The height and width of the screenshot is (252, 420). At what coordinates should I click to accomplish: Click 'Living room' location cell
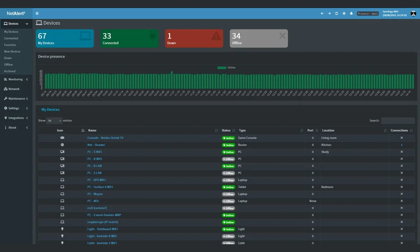(x=329, y=138)
